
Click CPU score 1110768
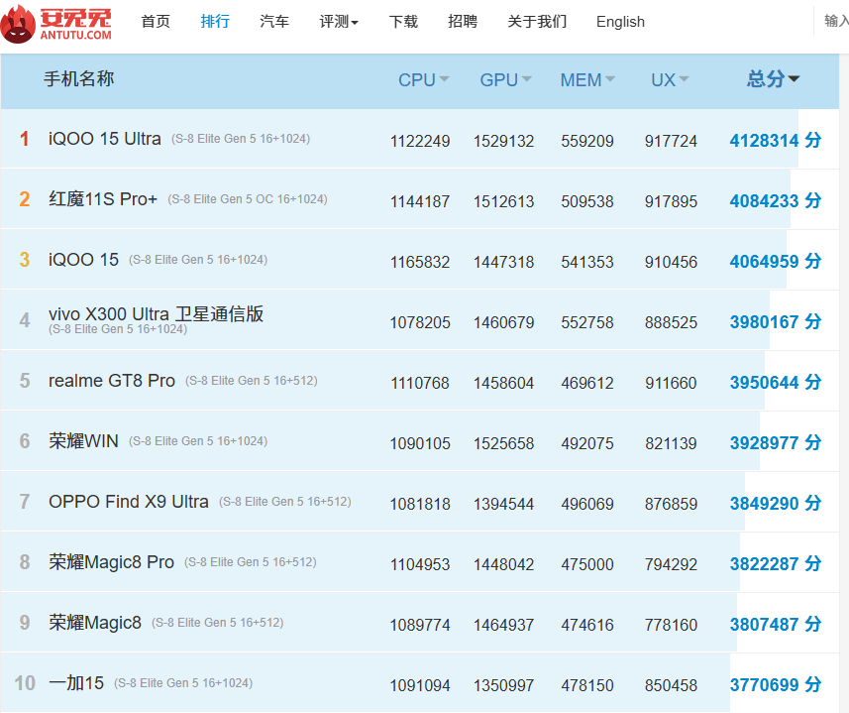(420, 383)
